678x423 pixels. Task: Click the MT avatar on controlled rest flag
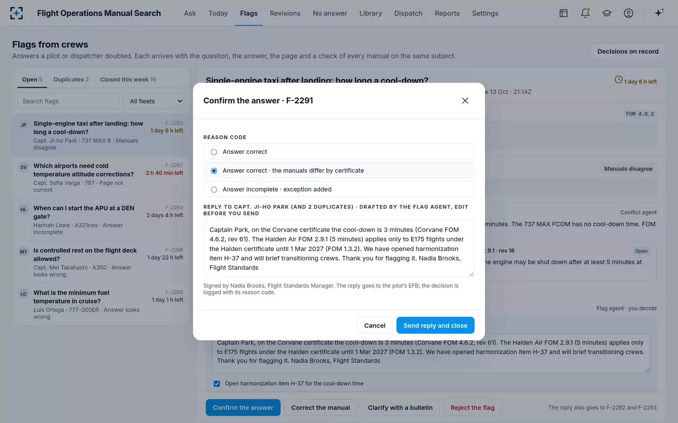pos(24,251)
